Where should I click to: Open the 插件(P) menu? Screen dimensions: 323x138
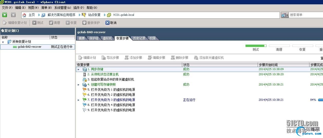pos(79,8)
